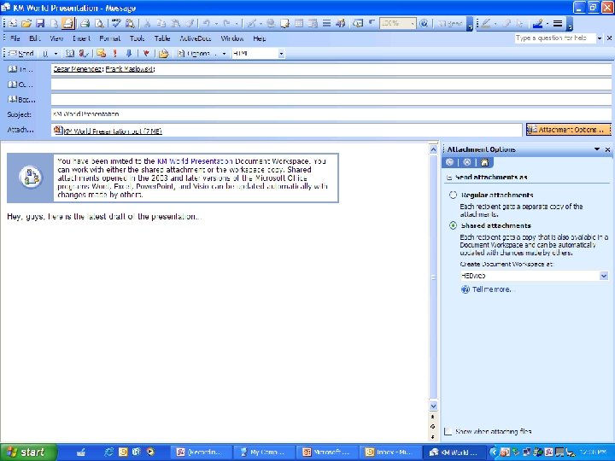
Task: Open an existing document via folder icon
Action: click(26, 24)
